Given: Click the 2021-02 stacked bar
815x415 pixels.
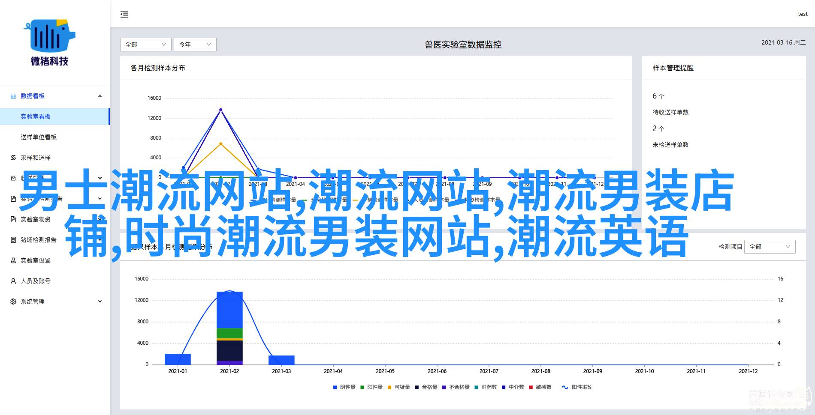Looking at the screenshot, I should tap(229, 328).
